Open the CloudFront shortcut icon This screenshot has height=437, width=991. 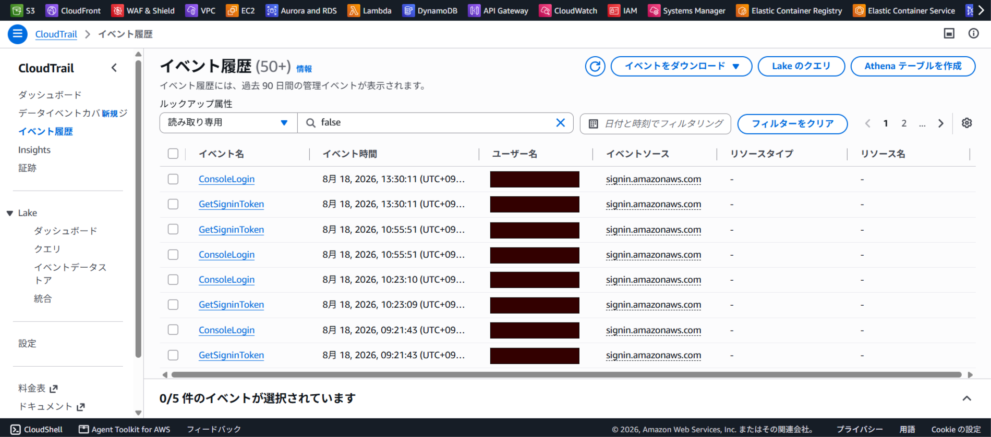(x=52, y=10)
